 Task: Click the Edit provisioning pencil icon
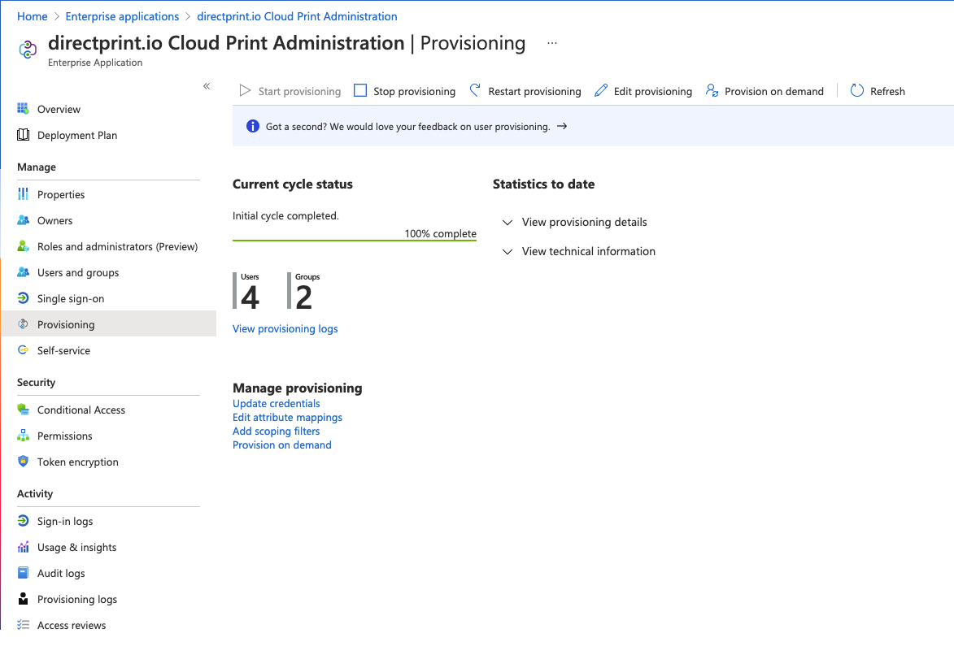coord(601,91)
